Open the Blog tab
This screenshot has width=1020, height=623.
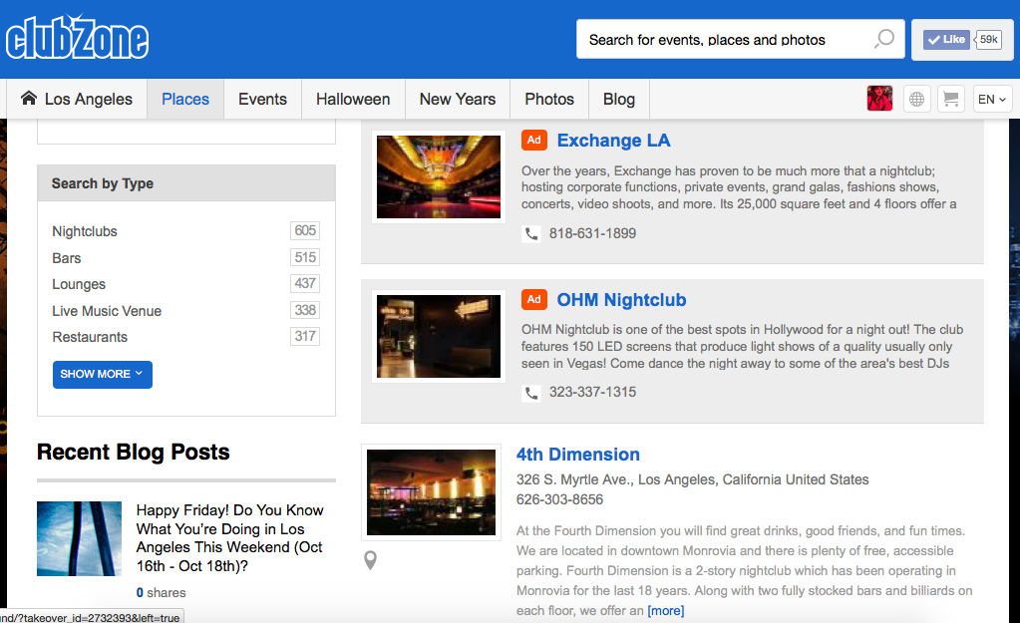618,99
